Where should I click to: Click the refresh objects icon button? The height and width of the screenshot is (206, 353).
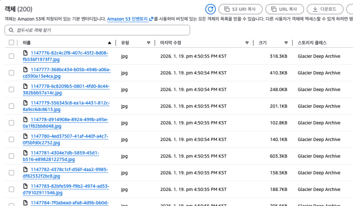pyautogui.click(x=210, y=9)
